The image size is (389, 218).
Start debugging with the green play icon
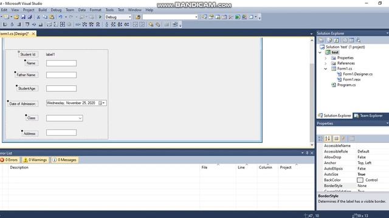(x=100, y=17)
